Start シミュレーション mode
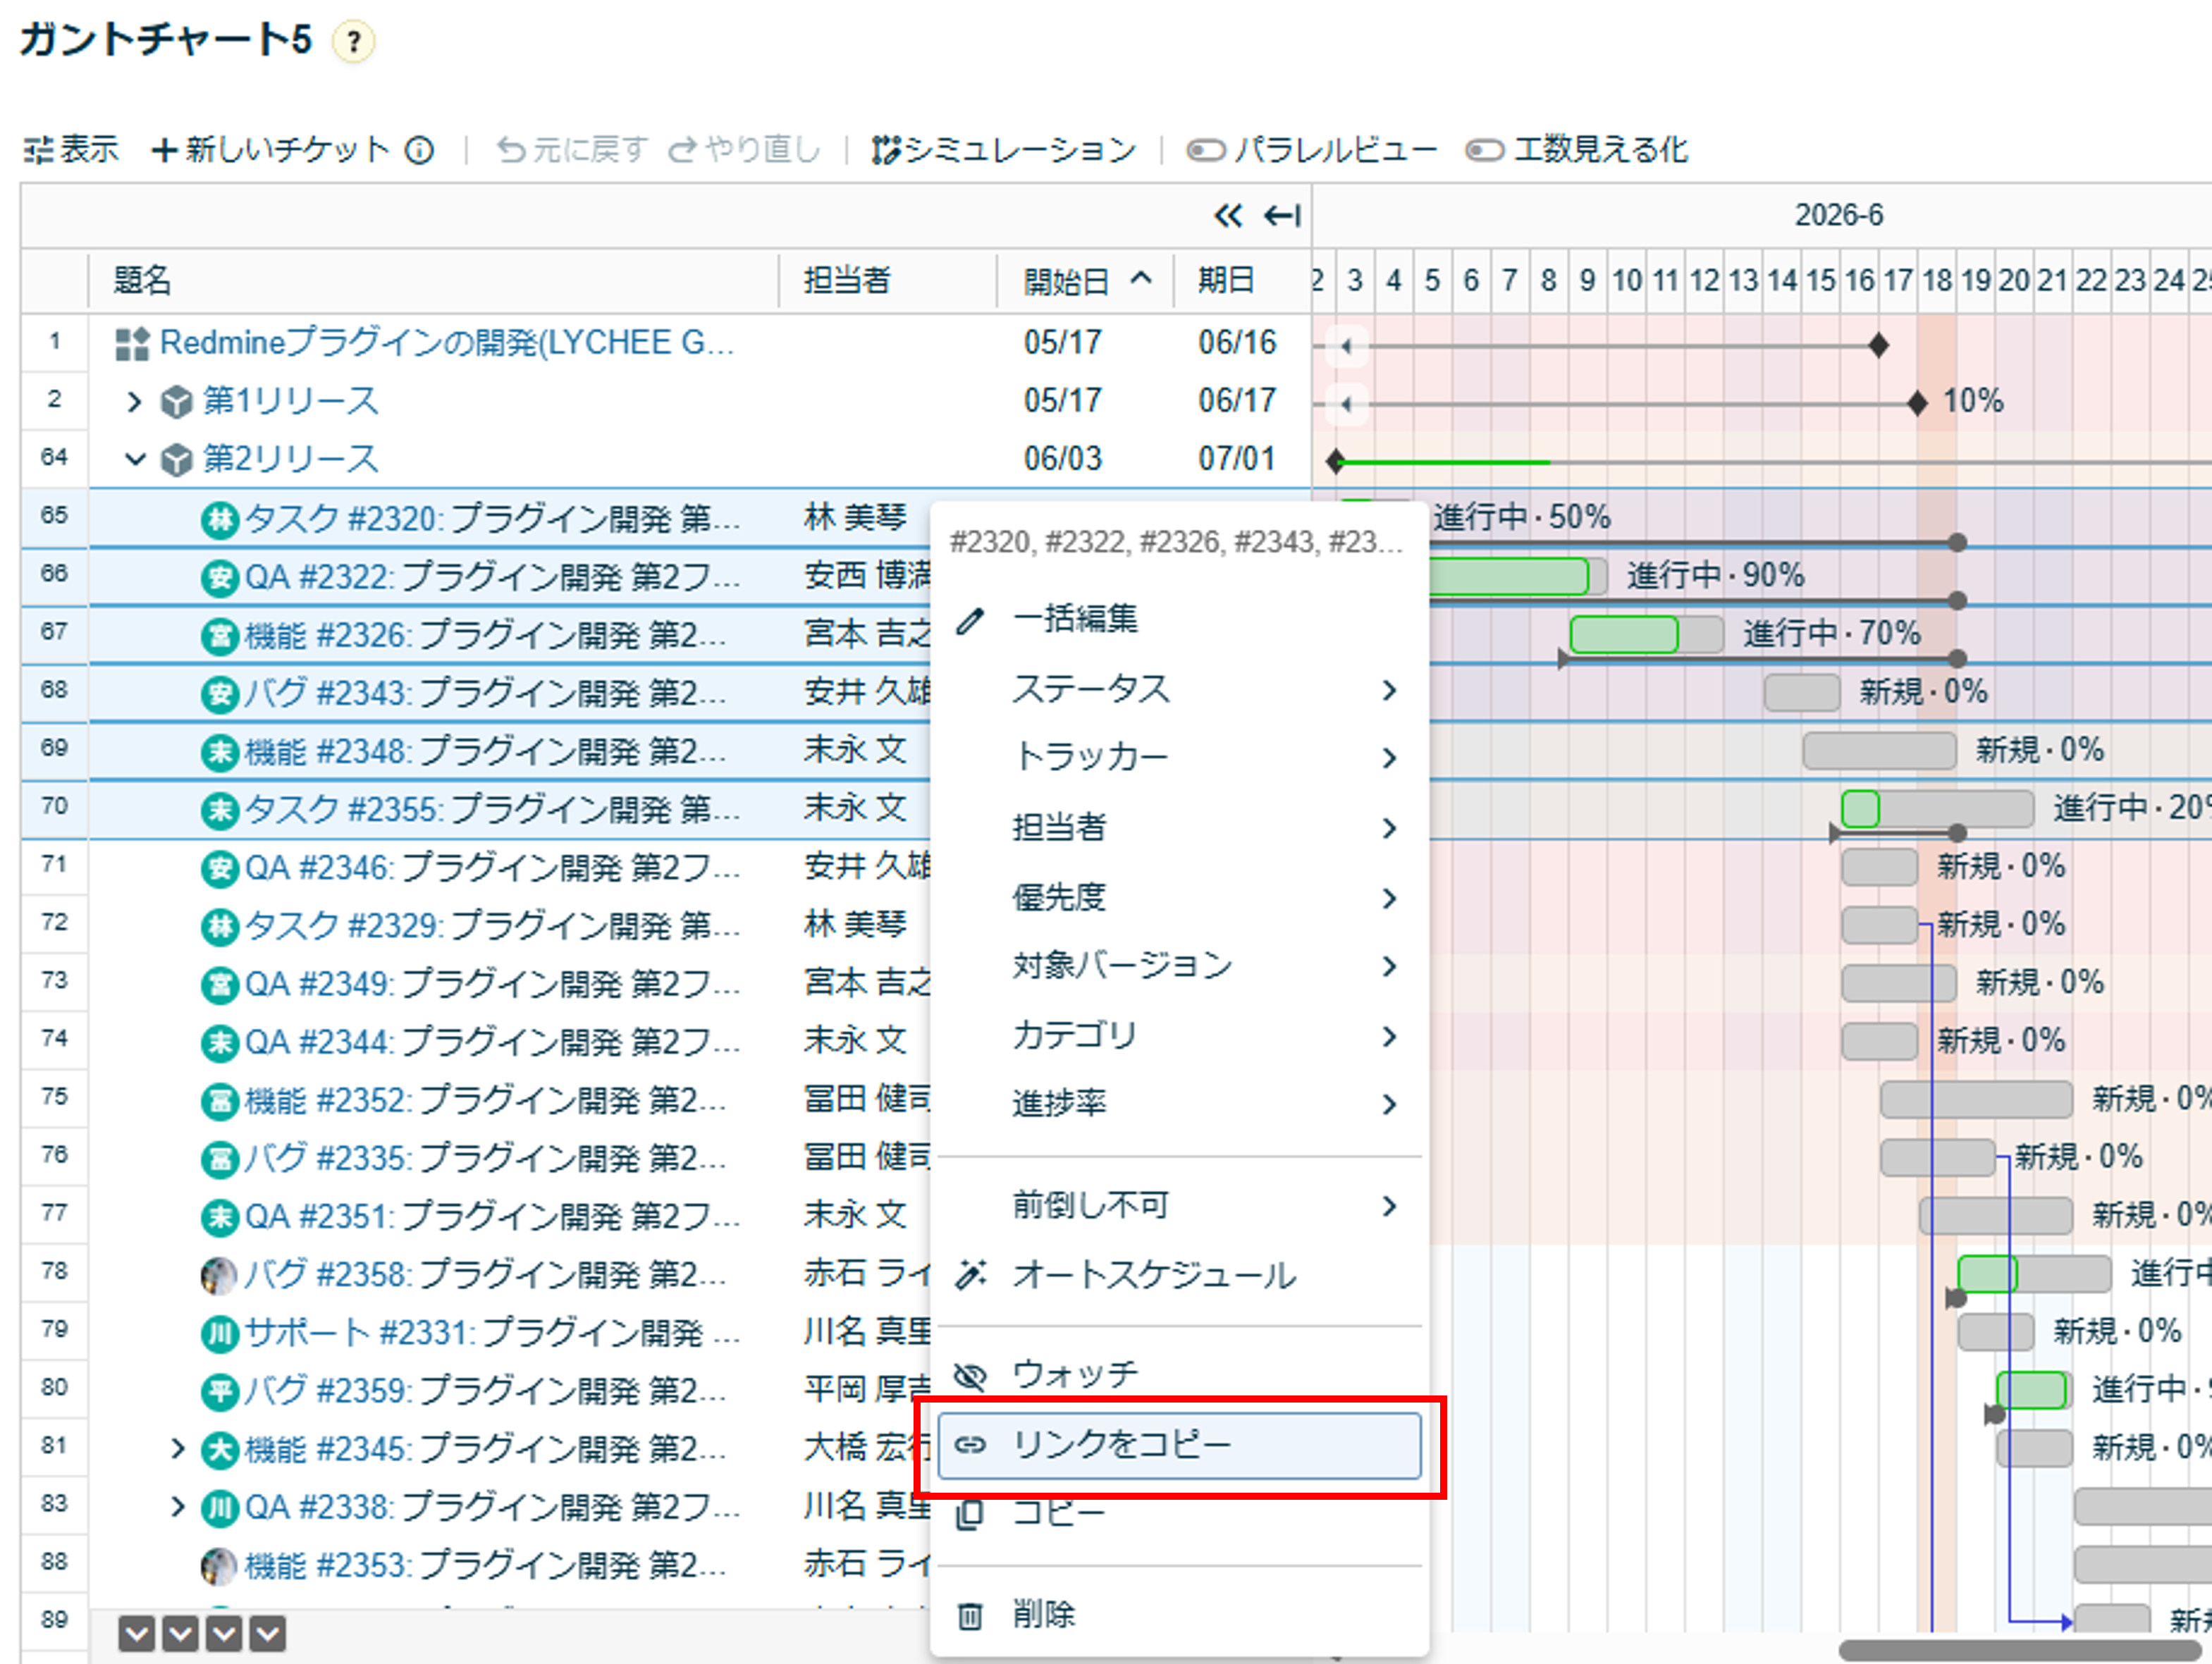Image resolution: width=2212 pixels, height=1664 pixels. (1003, 150)
